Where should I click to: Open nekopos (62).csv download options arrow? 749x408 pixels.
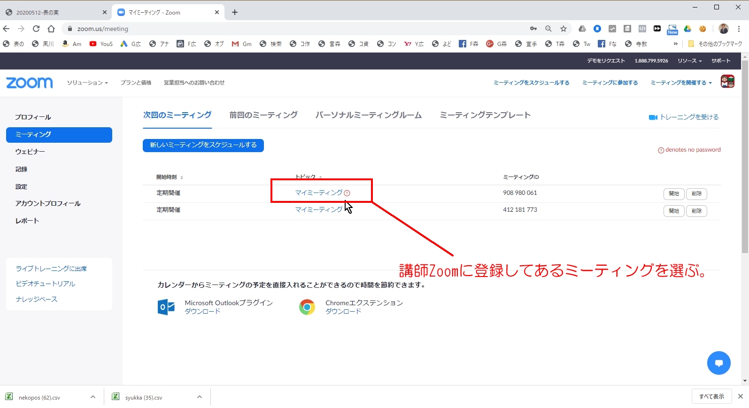click(93, 397)
